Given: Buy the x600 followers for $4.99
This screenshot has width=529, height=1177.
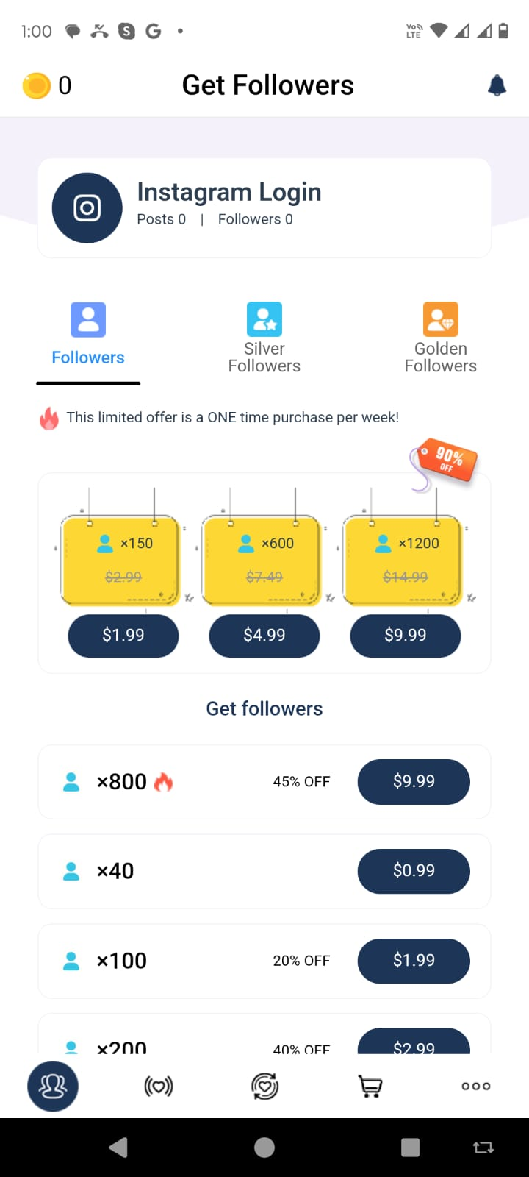Looking at the screenshot, I should point(264,635).
